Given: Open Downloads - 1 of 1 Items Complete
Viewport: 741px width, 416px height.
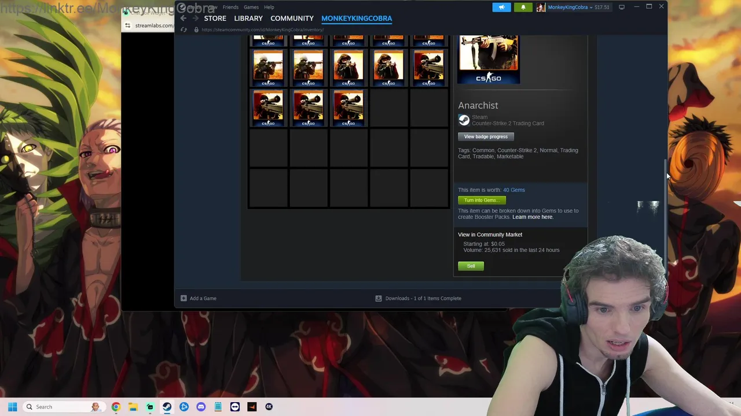Looking at the screenshot, I should pyautogui.click(x=423, y=298).
